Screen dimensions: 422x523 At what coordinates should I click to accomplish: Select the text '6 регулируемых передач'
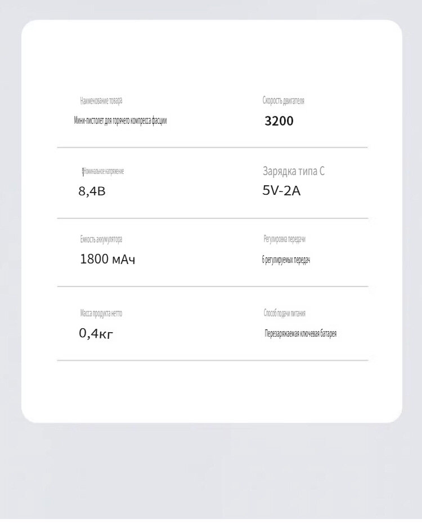[286, 260]
